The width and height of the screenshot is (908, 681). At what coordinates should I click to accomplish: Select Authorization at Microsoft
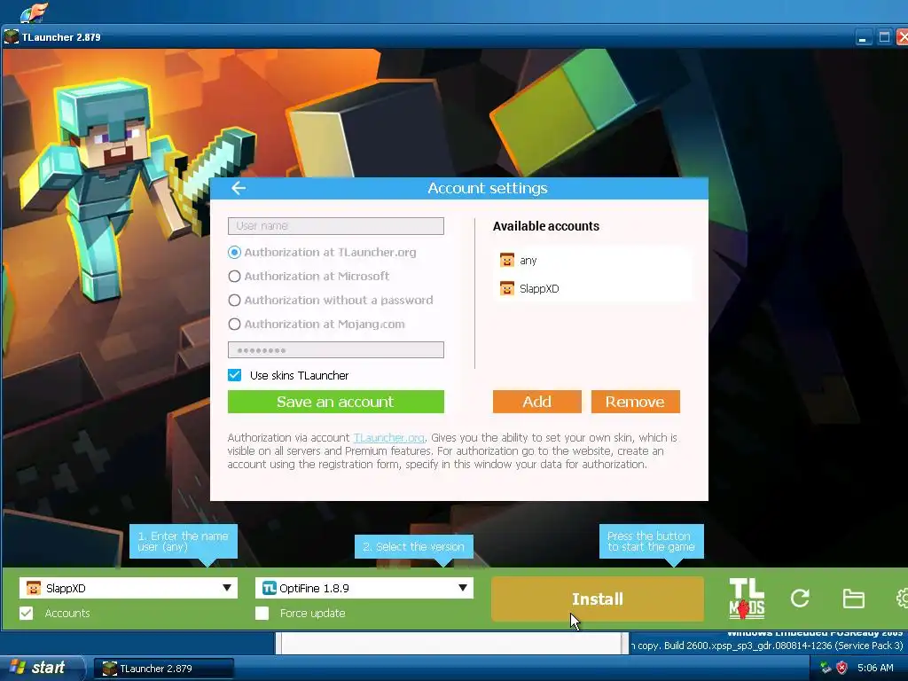[234, 277]
